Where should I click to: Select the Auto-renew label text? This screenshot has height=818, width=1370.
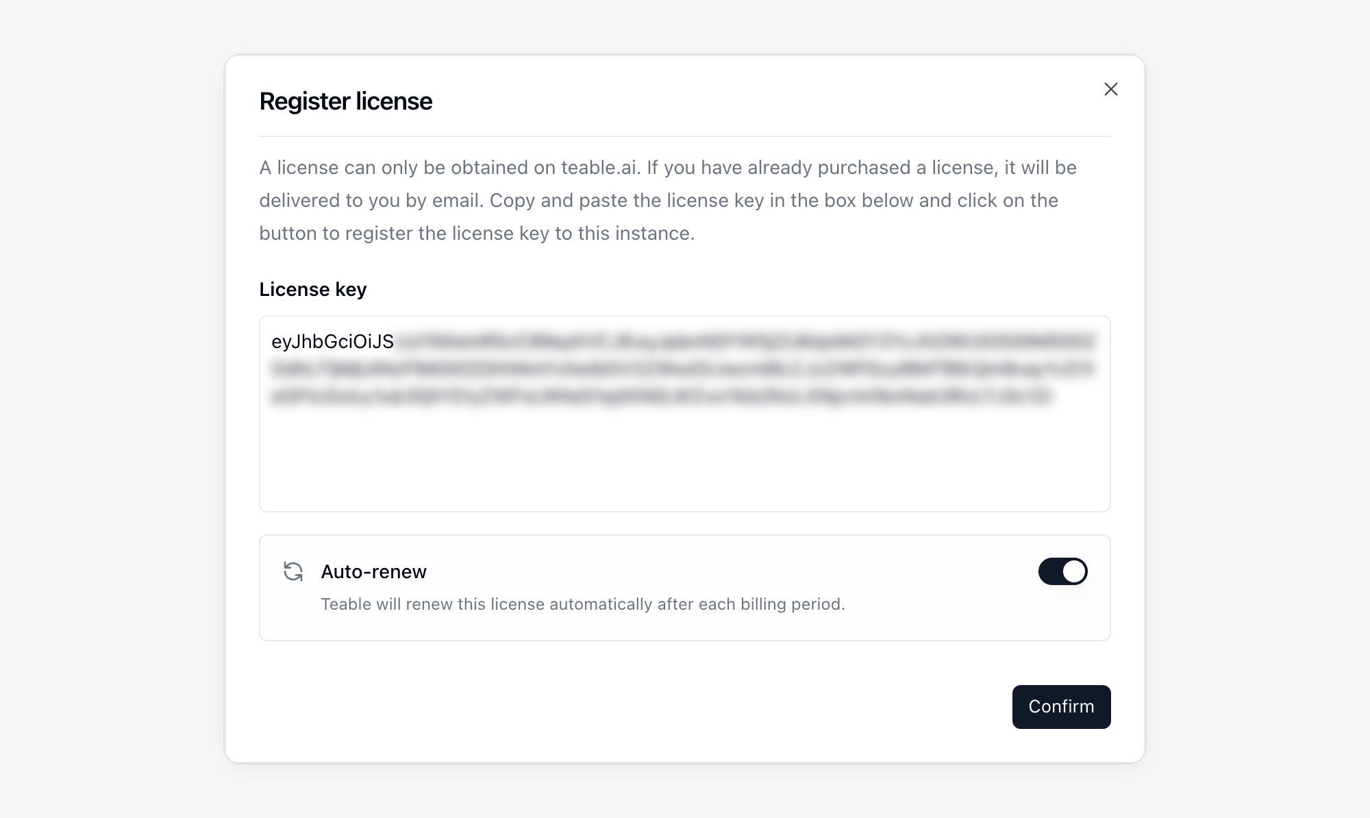click(x=374, y=571)
